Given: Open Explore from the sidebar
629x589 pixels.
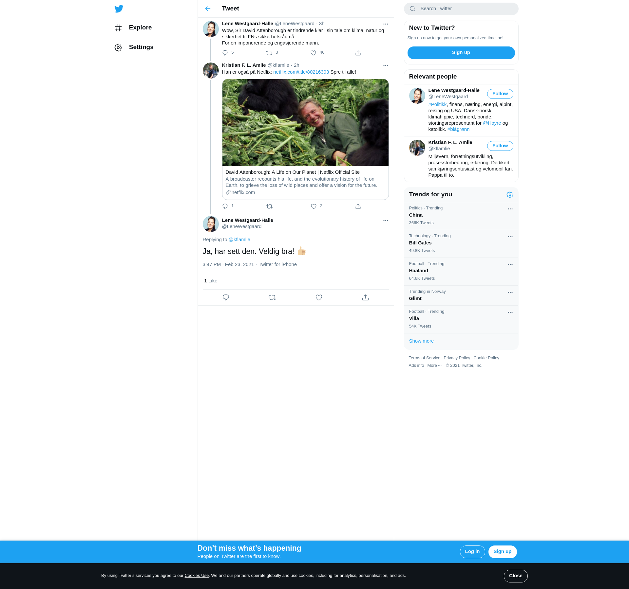Looking at the screenshot, I should [x=133, y=28].
